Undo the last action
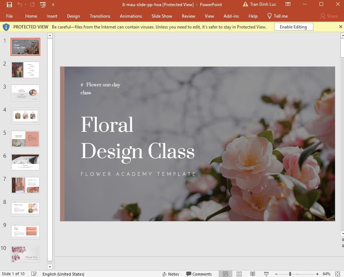 [x=19, y=4]
